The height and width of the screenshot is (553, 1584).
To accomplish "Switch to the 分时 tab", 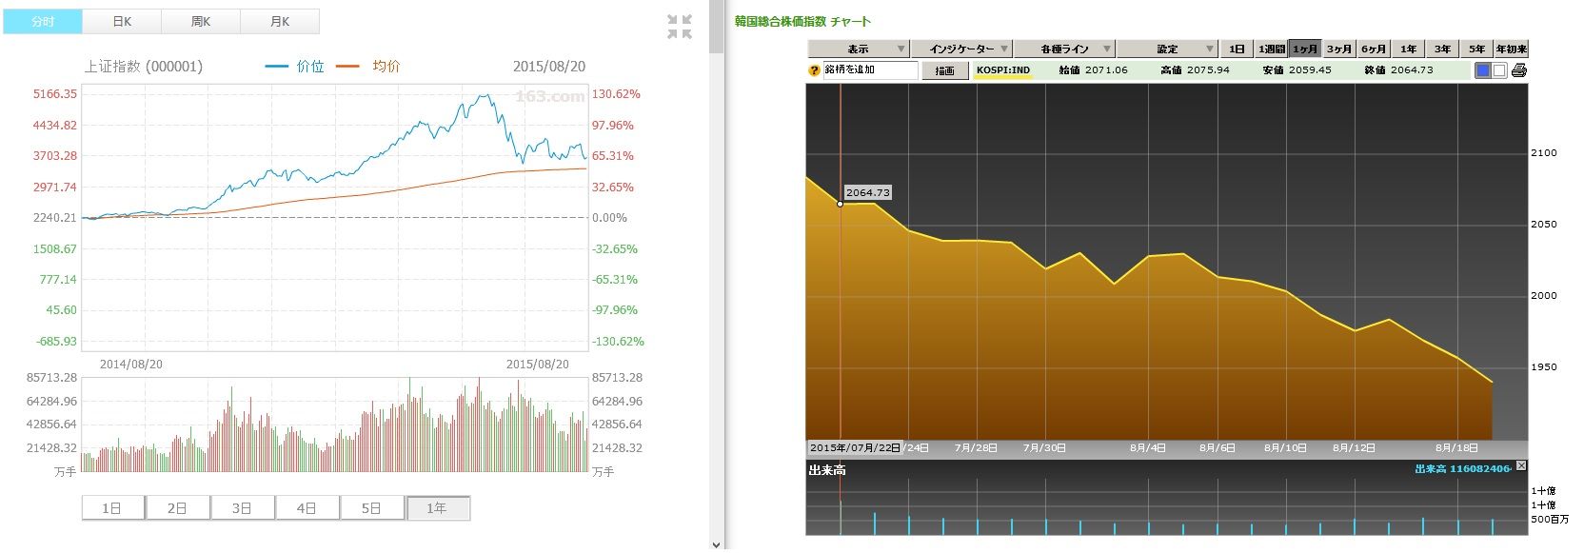I will 43,21.
